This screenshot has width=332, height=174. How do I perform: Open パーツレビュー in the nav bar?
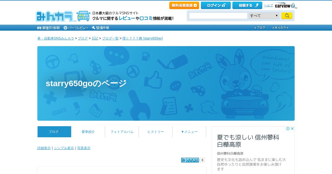point(76,28)
